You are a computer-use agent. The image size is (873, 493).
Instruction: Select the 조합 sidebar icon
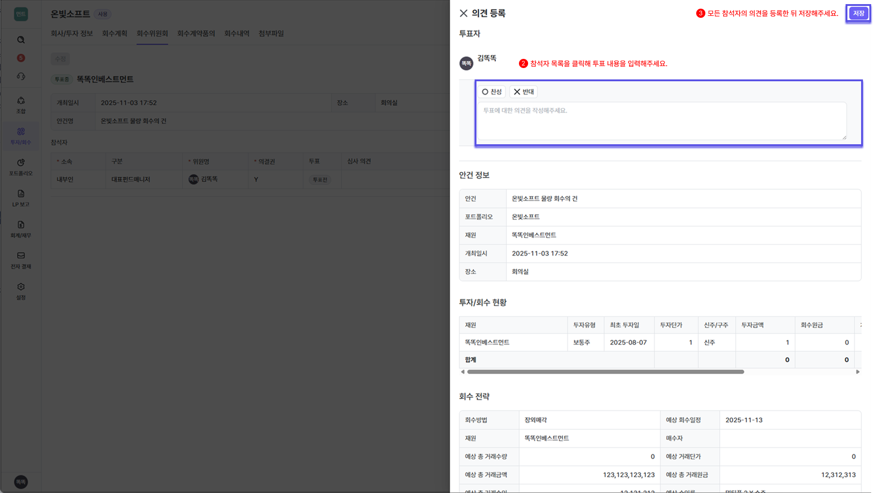click(21, 104)
